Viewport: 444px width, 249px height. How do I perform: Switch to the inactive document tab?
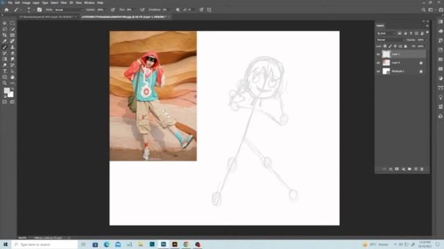(x=47, y=17)
